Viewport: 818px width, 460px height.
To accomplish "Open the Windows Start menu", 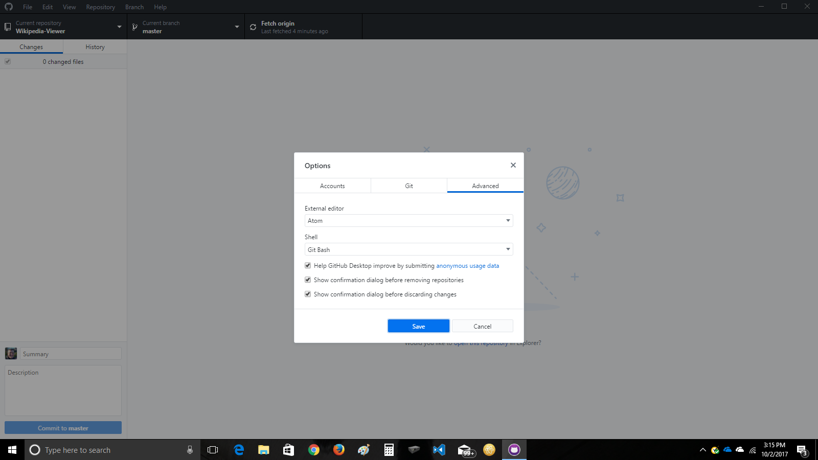I will click(x=12, y=450).
